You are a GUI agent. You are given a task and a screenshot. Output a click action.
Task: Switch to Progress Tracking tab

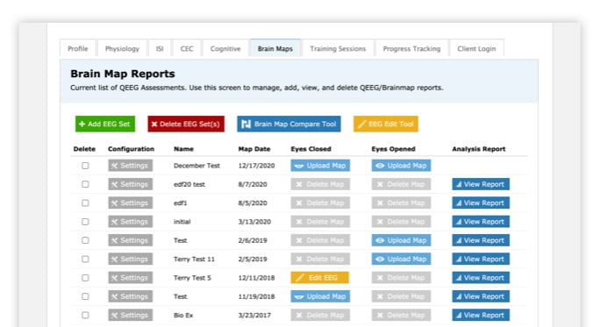click(x=411, y=49)
